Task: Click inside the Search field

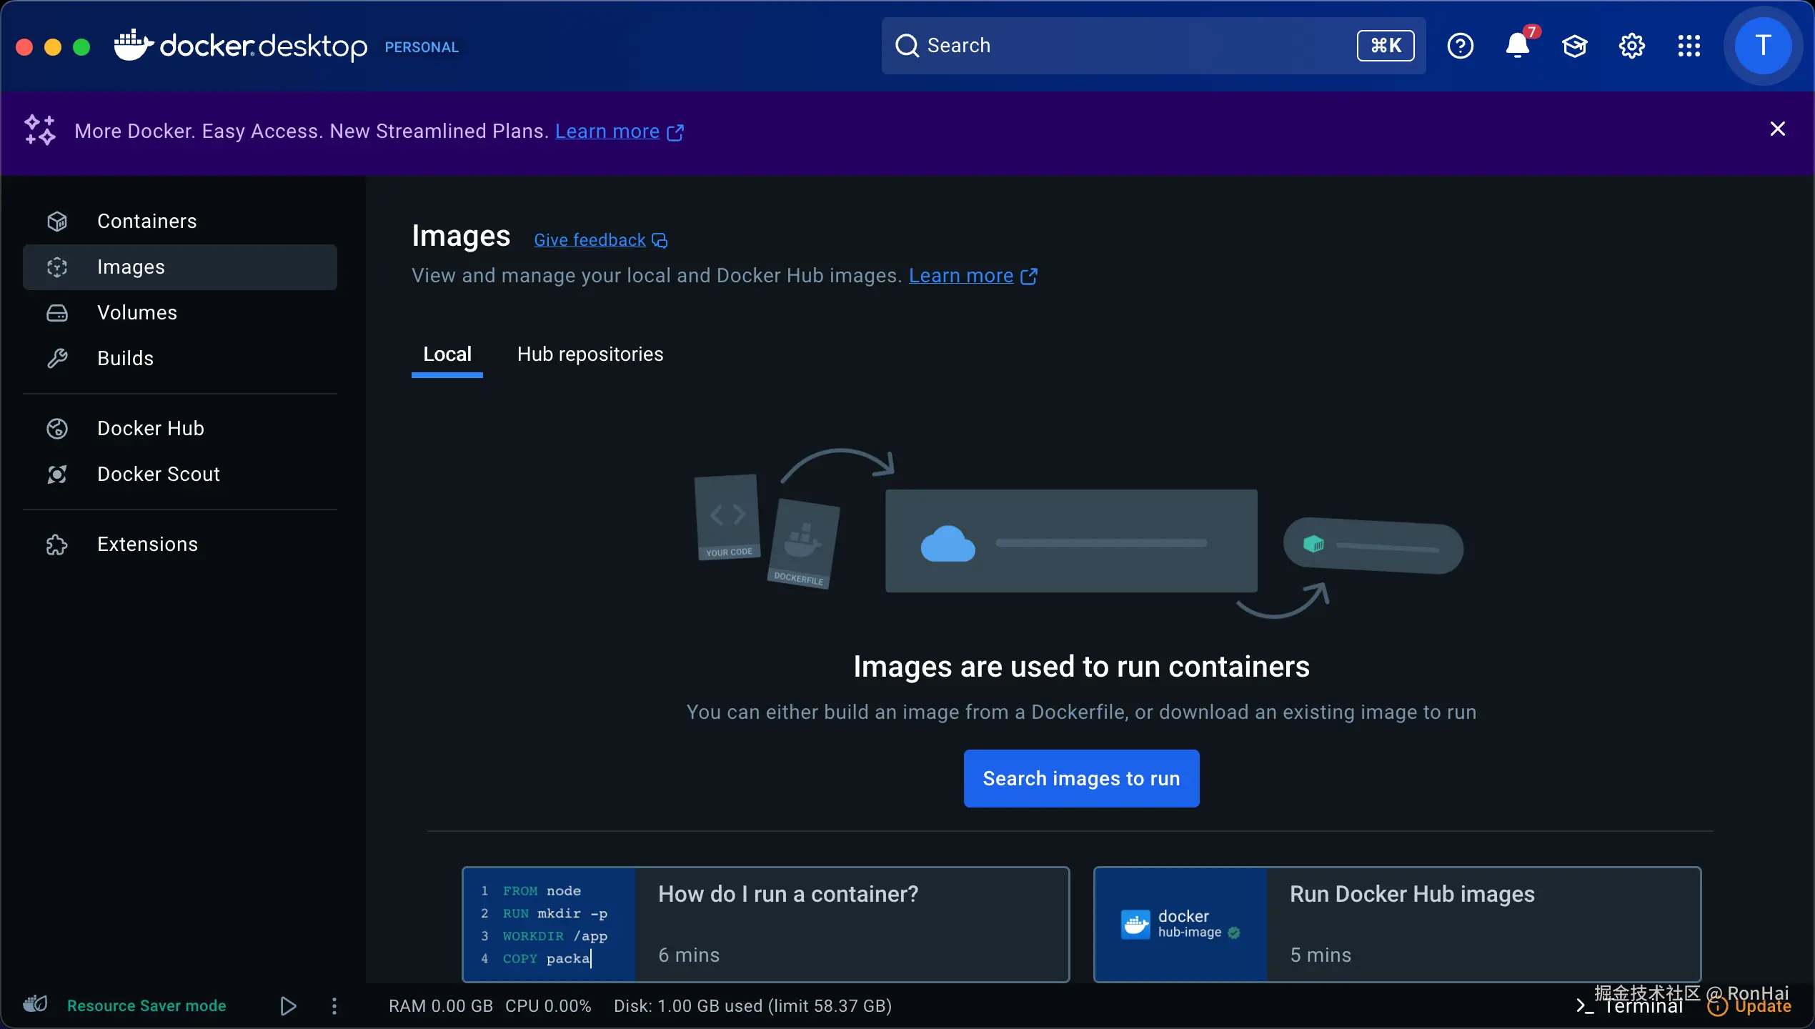Action: tap(1153, 46)
